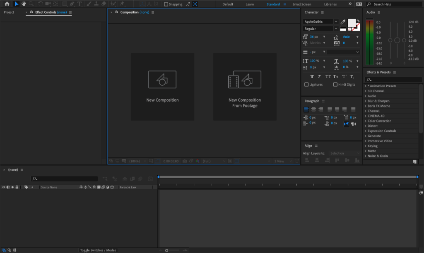Image resolution: width=424 pixels, height=253 pixels.
Task: Toggle the Ligatures checkbox
Action: point(306,84)
